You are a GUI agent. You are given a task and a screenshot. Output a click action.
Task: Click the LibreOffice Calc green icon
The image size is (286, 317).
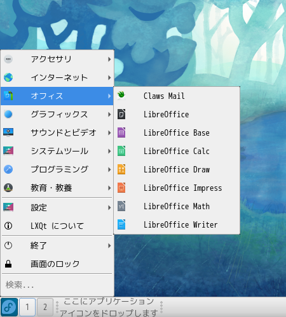point(121,151)
